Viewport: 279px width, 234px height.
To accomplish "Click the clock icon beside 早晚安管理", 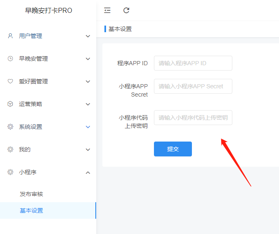I will (x=10, y=59).
